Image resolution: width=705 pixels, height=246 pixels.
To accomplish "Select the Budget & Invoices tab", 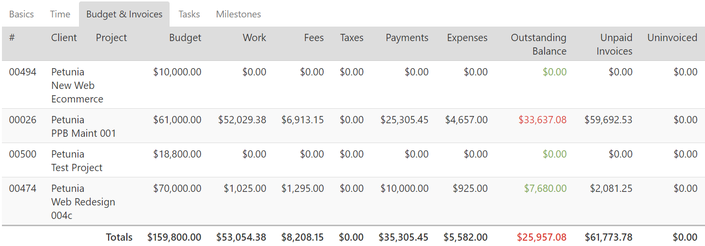I will 124,14.
